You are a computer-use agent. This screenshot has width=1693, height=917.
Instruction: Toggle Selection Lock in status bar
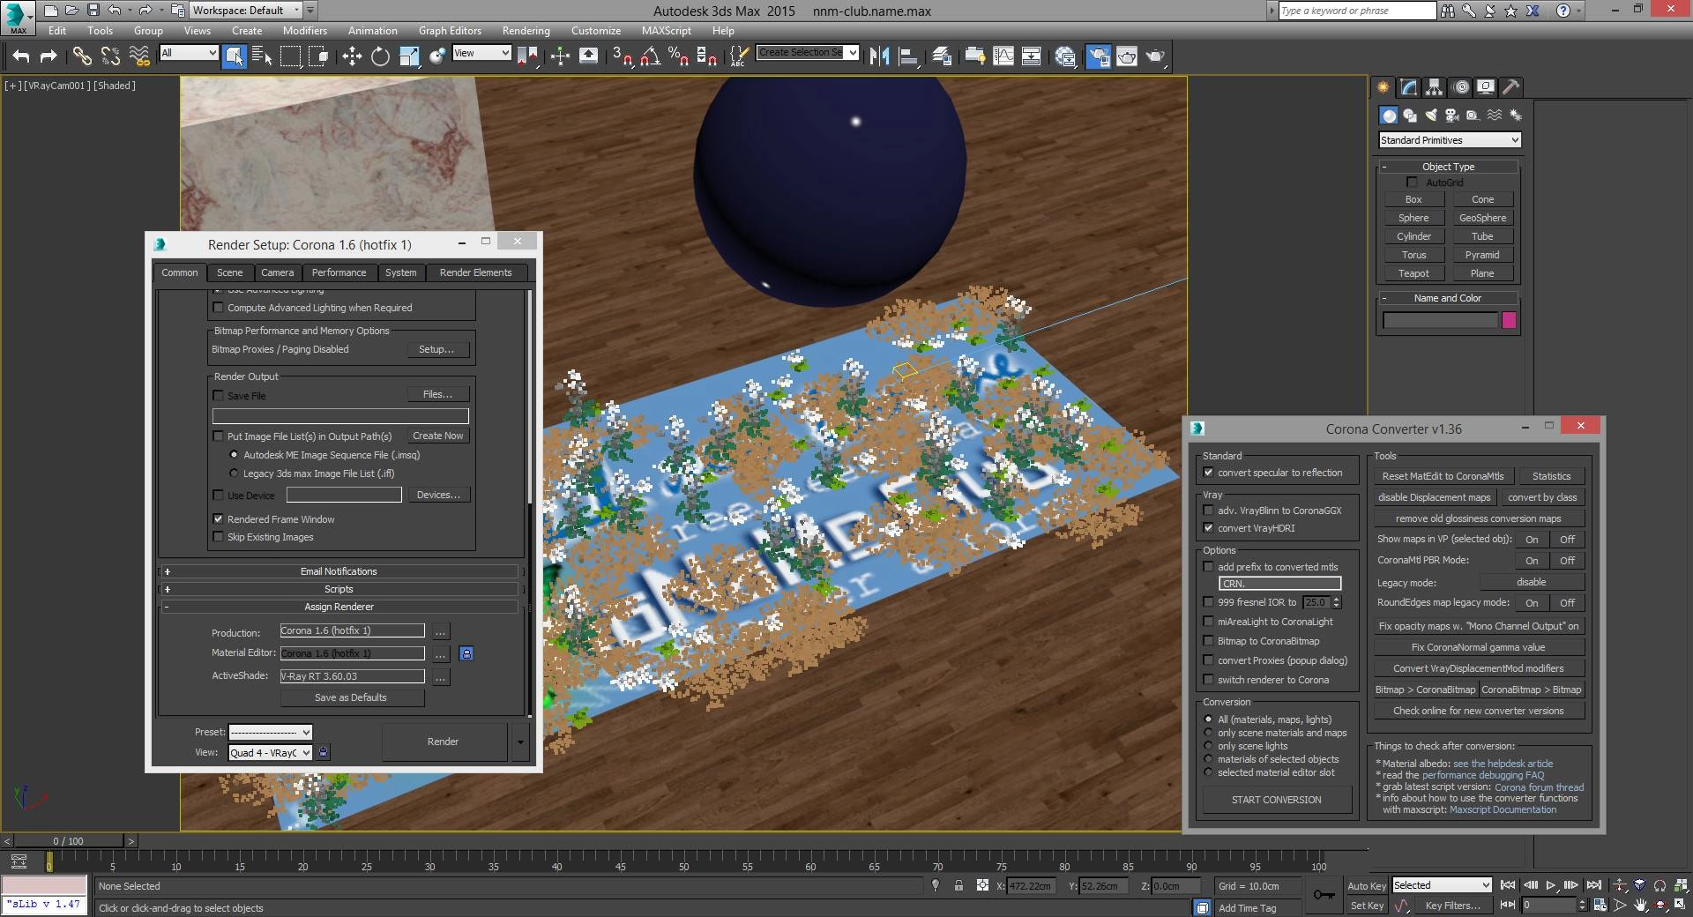click(958, 885)
